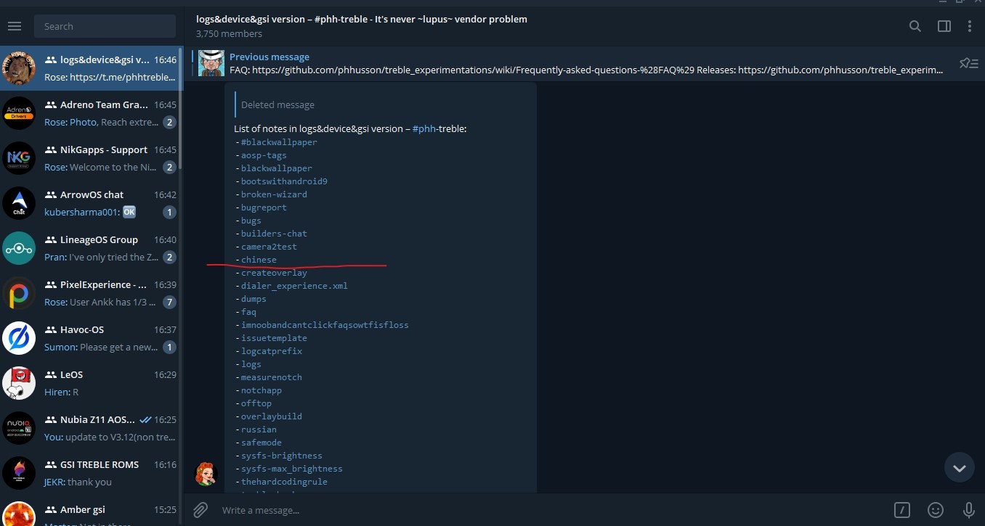Toggle the right info sidebar panel
The width and height of the screenshot is (985, 526).
click(x=944, y=26)
